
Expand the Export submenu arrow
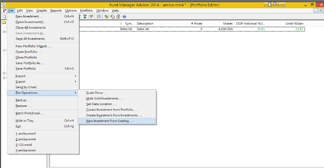pos(75,82)
